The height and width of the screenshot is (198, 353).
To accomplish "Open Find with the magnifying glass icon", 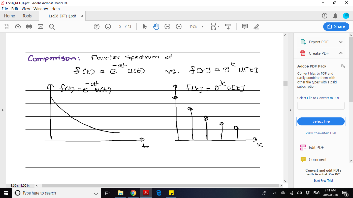I will click(52, 26).
